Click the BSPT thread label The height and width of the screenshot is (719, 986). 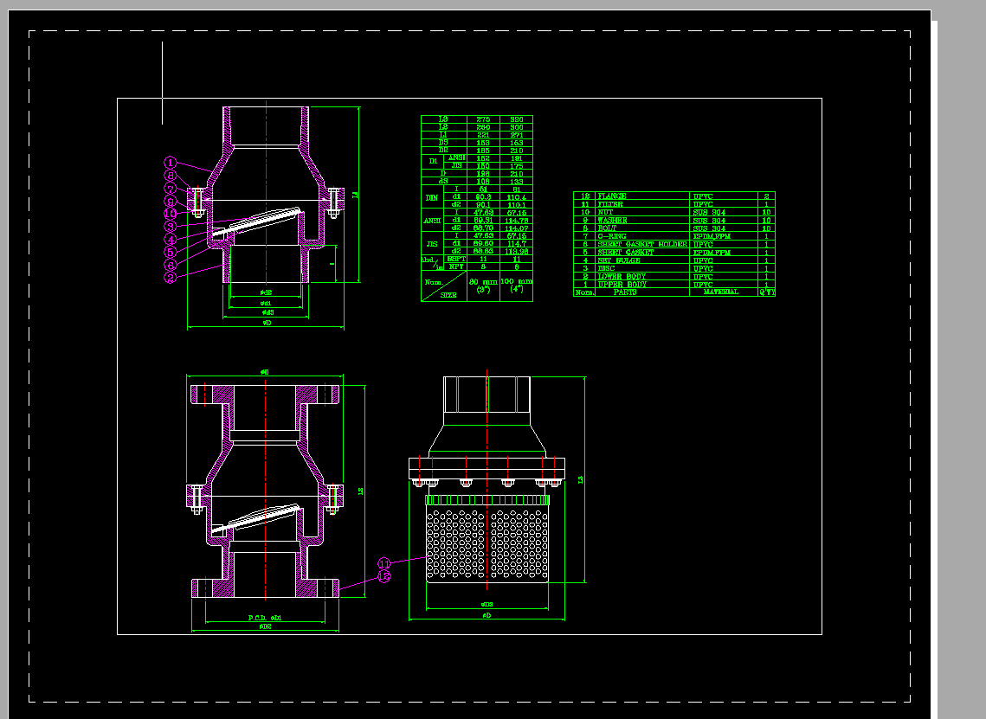(x=456, y=259)
